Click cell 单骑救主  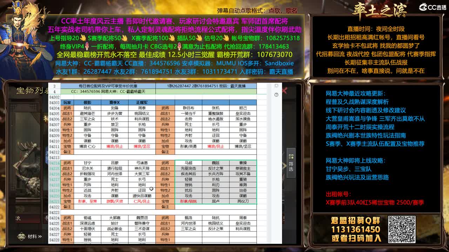click(243, 168)
